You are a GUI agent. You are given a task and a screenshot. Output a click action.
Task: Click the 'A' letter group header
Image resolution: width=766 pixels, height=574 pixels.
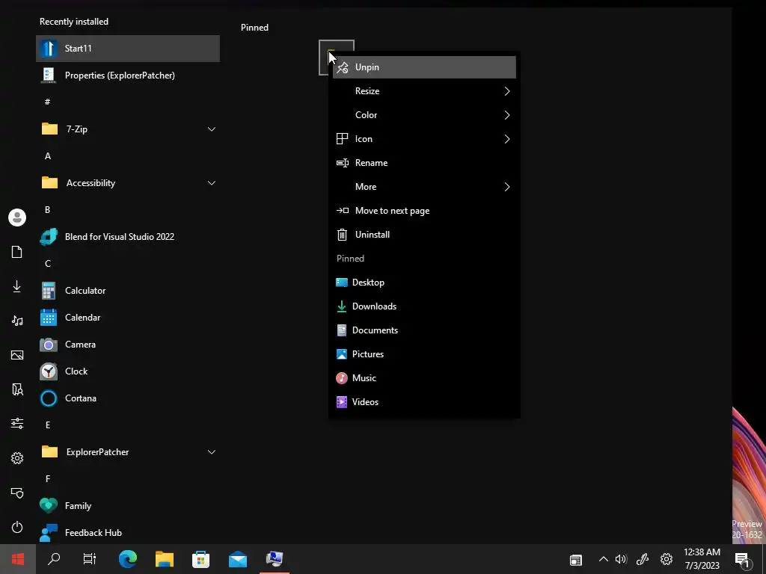(47, 156)
